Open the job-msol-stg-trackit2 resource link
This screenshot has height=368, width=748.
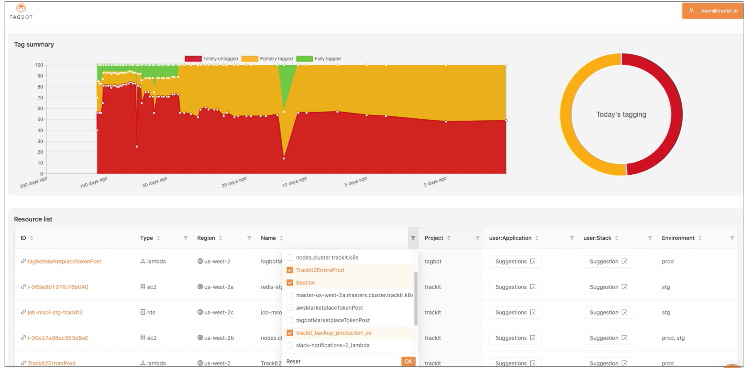click(x=55, y=313)
